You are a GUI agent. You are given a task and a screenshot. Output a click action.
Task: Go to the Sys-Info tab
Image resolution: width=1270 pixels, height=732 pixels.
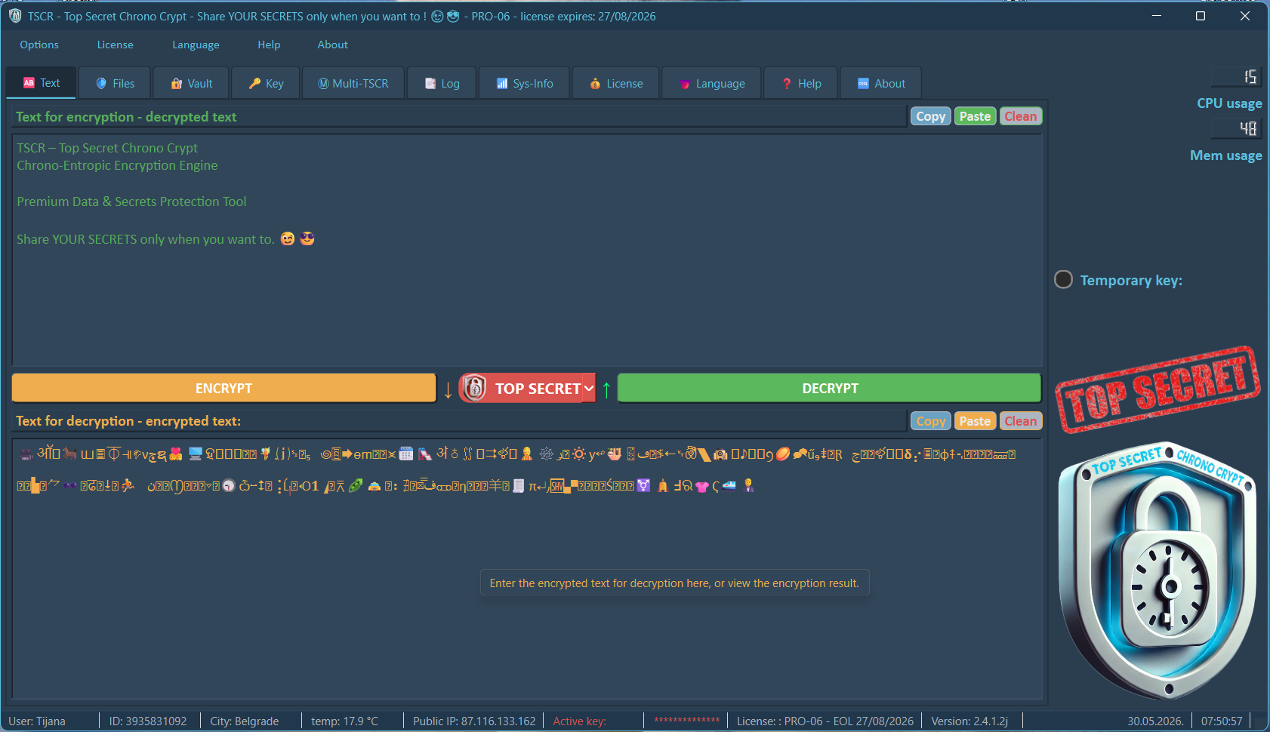(525, 84)
